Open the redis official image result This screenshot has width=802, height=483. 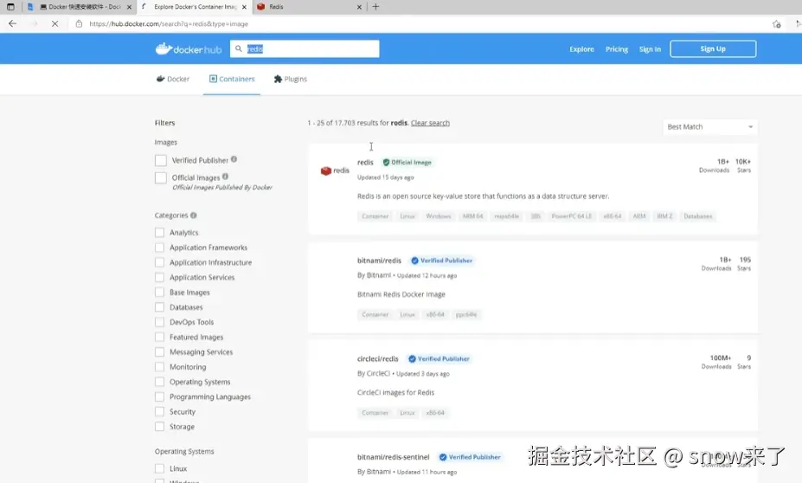(365, 162)
